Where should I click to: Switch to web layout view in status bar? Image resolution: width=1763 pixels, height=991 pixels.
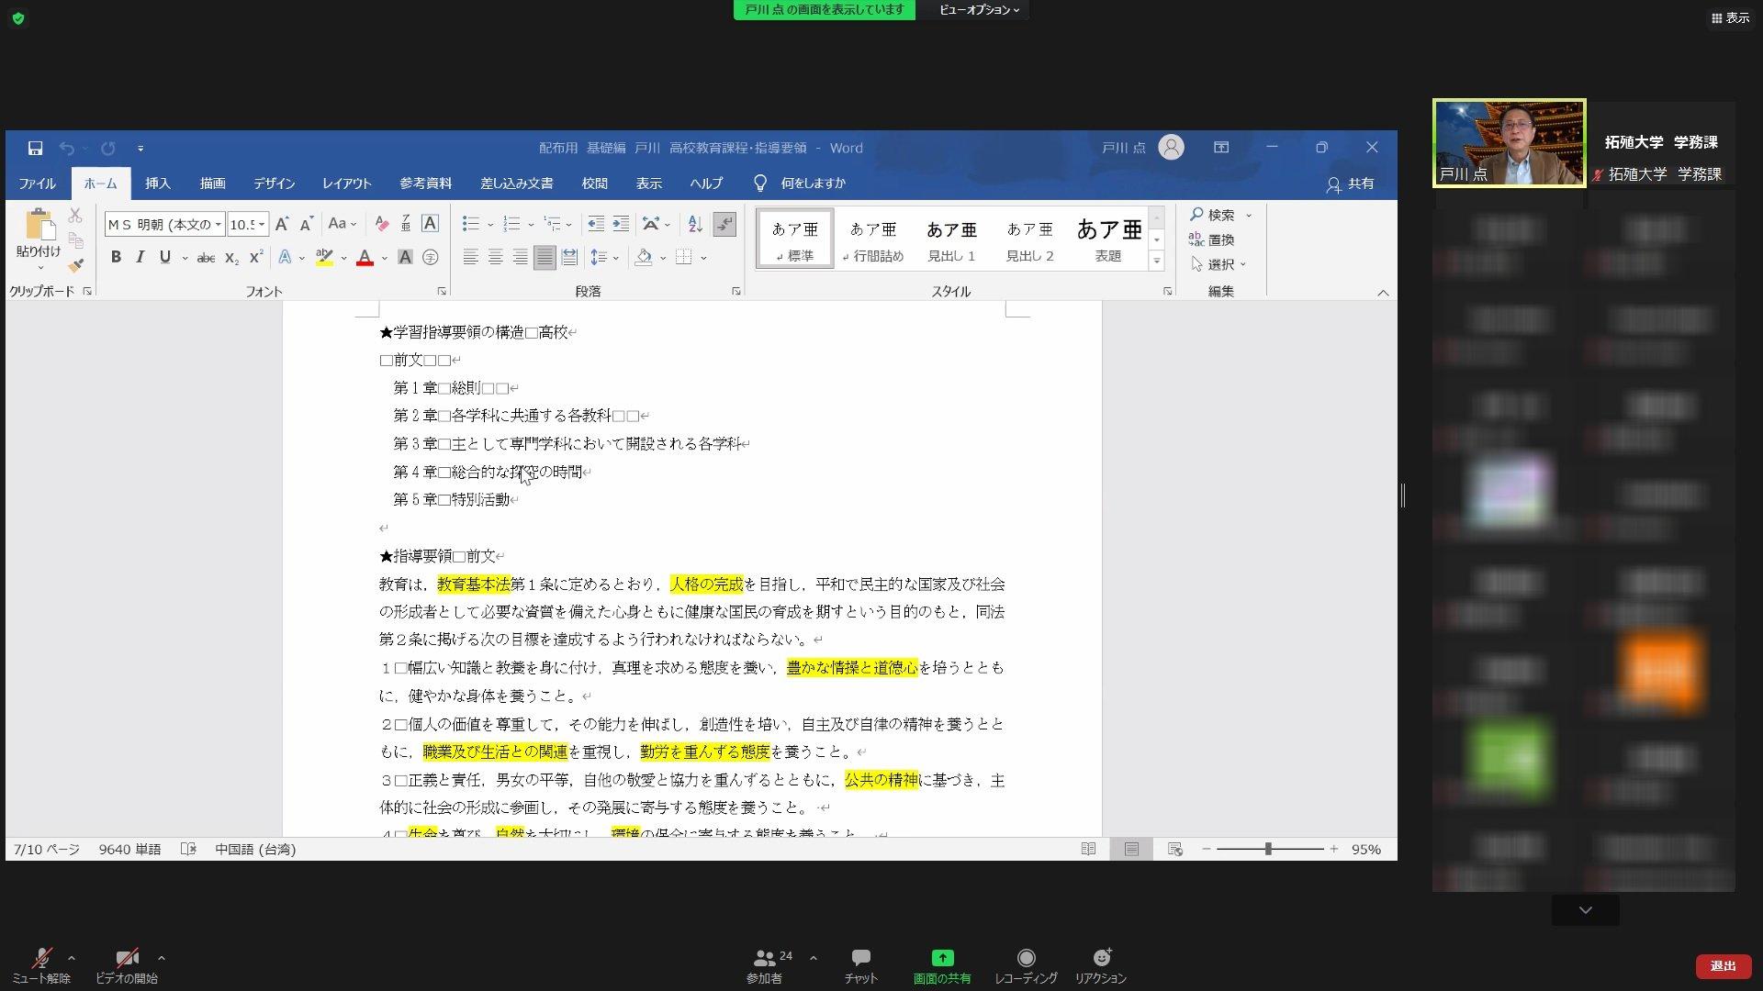(x=1174, y=850)
